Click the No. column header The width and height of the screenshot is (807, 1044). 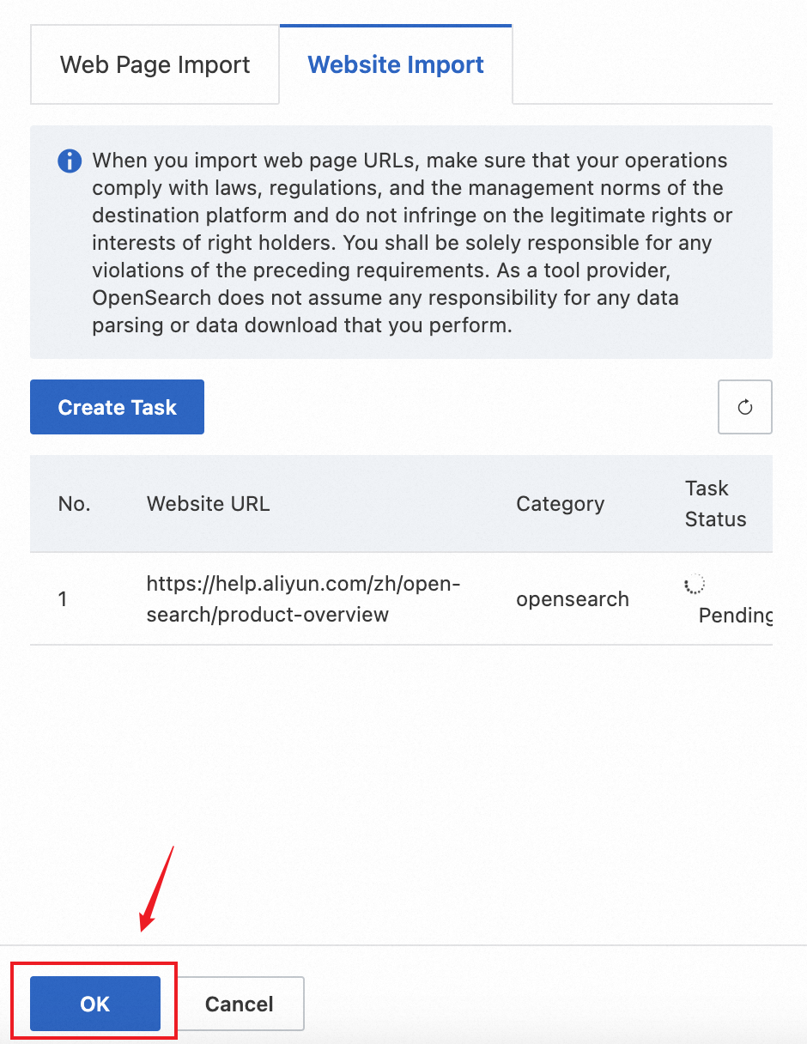75,504
